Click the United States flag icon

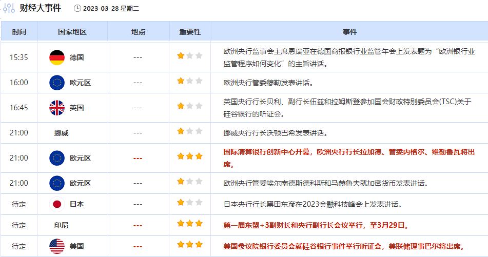57,247
